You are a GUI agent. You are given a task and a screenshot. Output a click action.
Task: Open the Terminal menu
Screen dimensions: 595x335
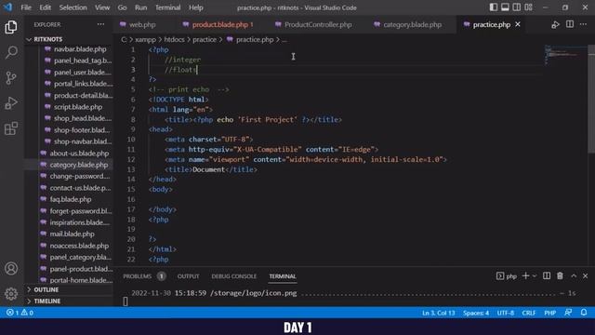(167, 7)
